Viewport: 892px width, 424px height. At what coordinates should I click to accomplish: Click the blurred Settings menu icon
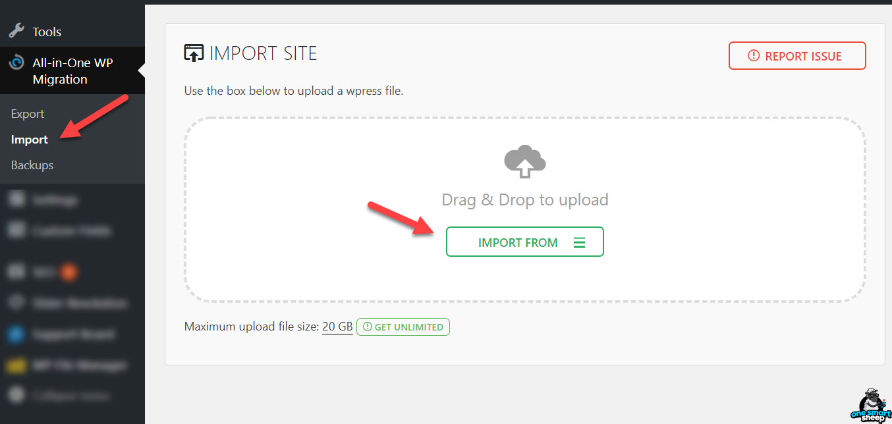[x=17, y=199]
